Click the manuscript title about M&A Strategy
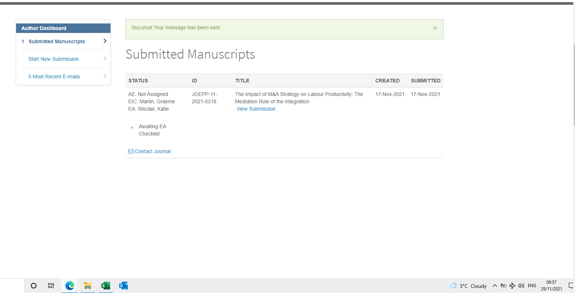The height and width of the screenshot is (293, 575). tap(299, 98)
